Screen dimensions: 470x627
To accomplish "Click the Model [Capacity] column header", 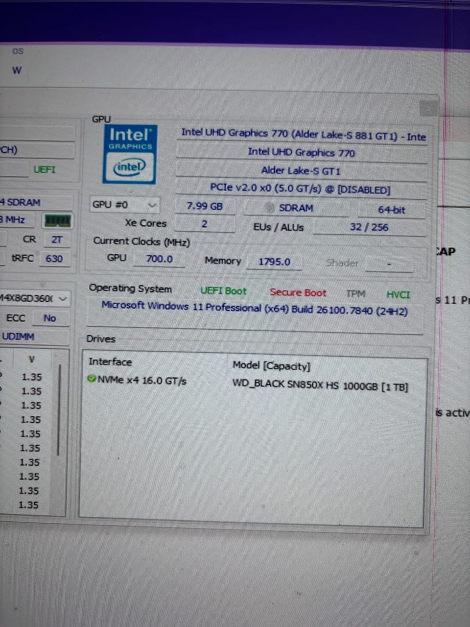I will pyautogui.click(x=271, y=365).
